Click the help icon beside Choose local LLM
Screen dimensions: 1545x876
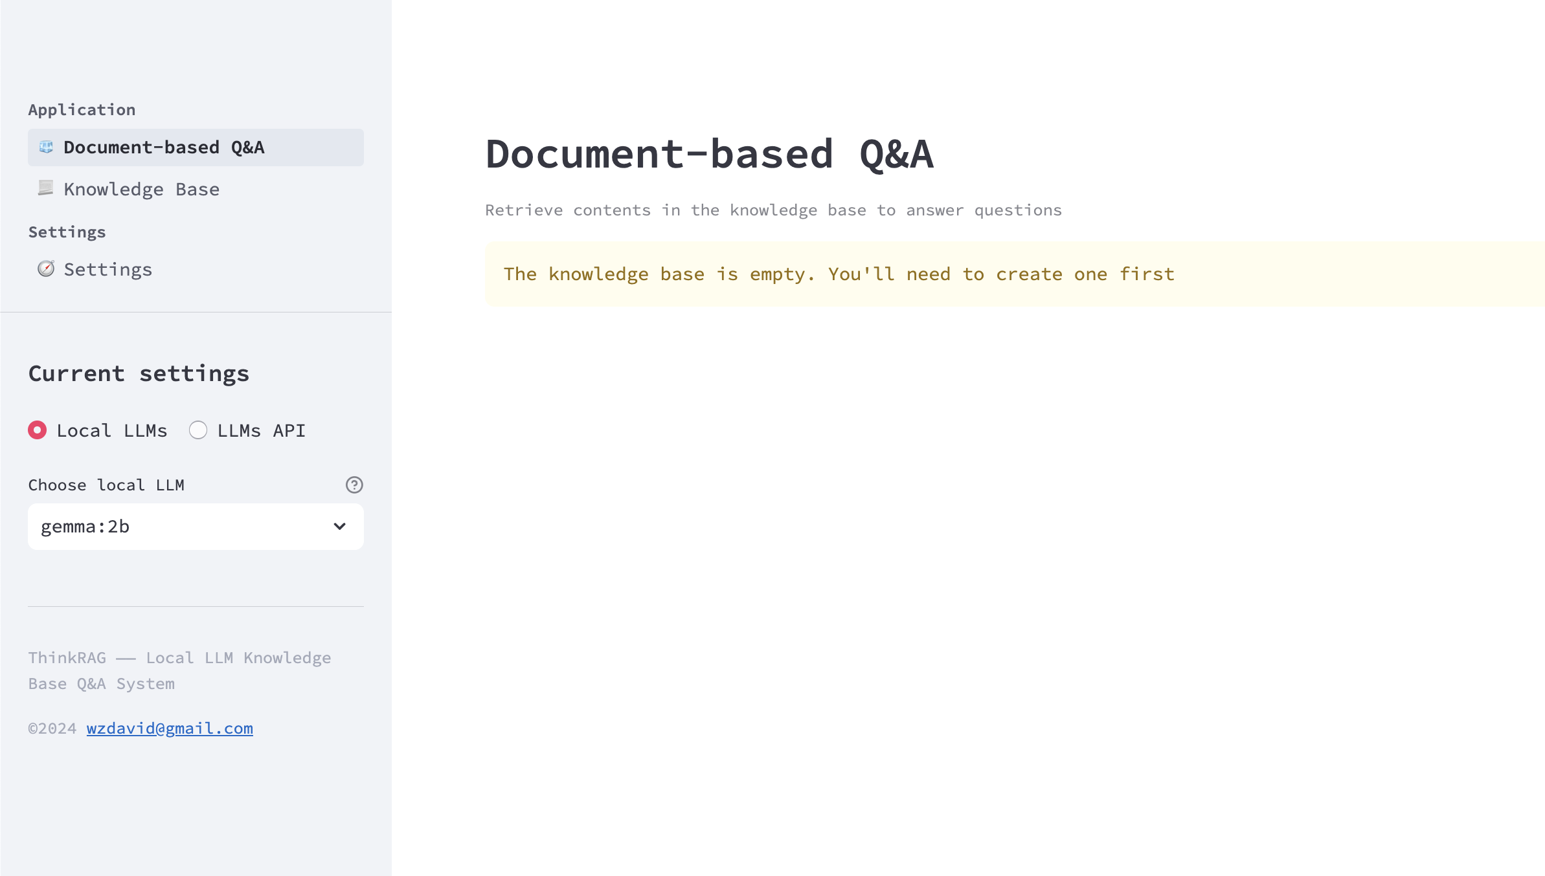click(354, 485)
